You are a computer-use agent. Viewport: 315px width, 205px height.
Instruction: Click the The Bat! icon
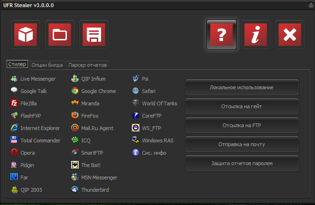(75, 165)
